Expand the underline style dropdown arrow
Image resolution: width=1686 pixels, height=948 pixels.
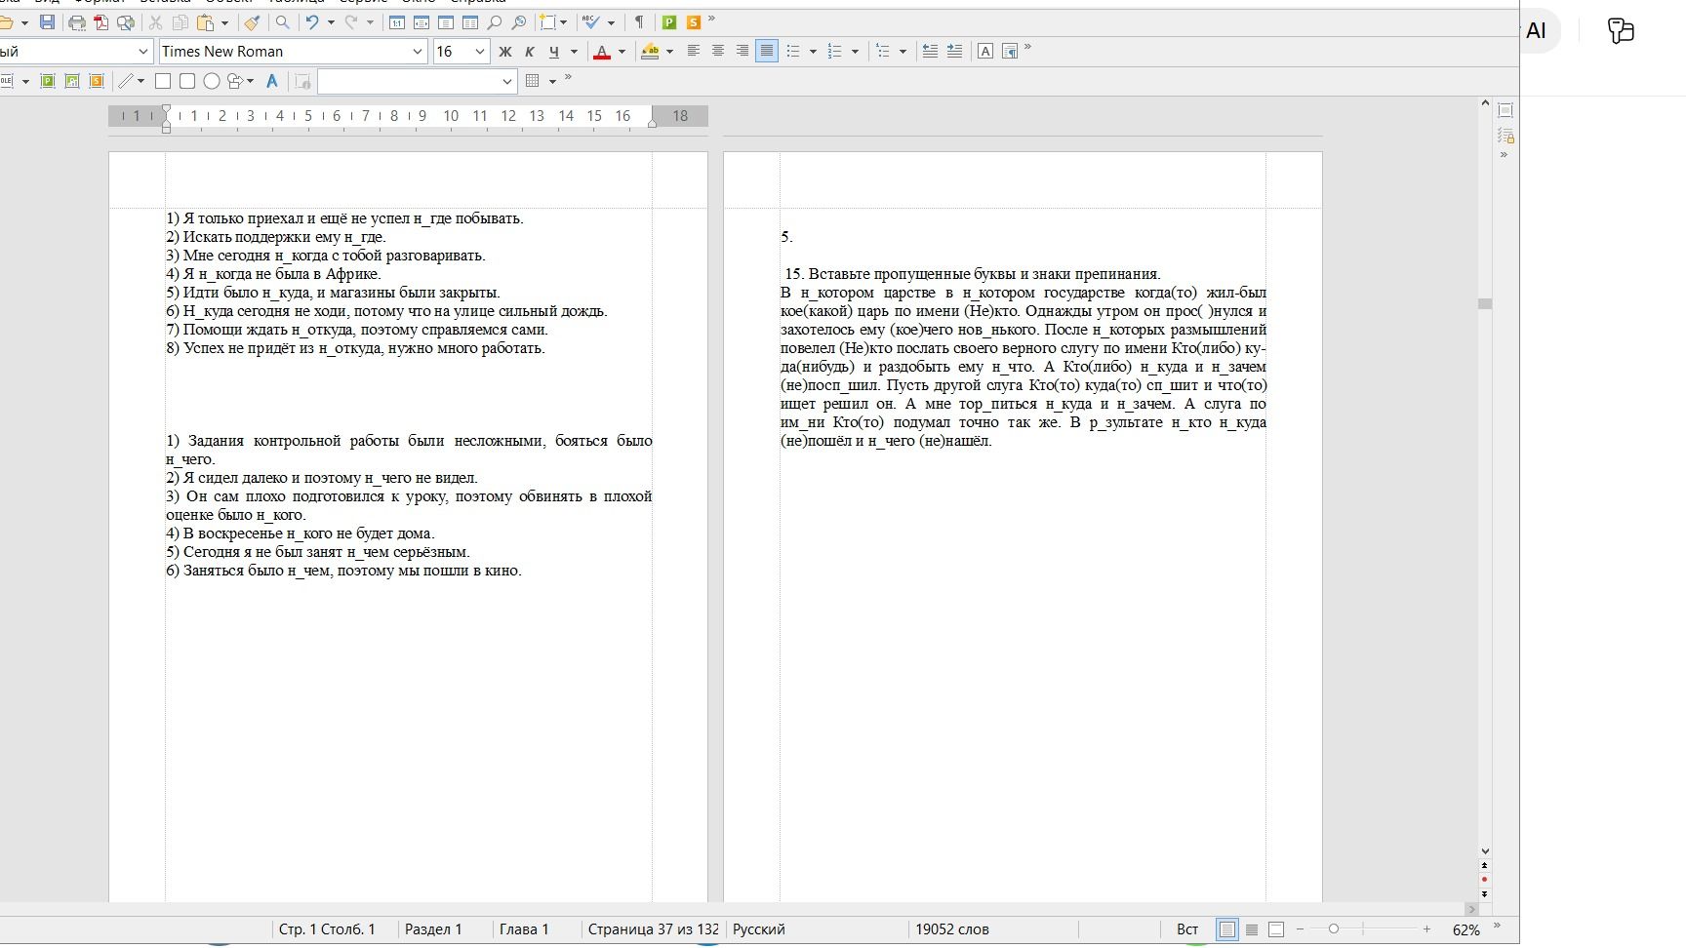pyautogui.click(x=574, y=52)
